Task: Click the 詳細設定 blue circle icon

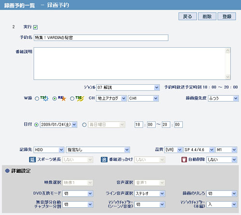Action: pos(7,171)
